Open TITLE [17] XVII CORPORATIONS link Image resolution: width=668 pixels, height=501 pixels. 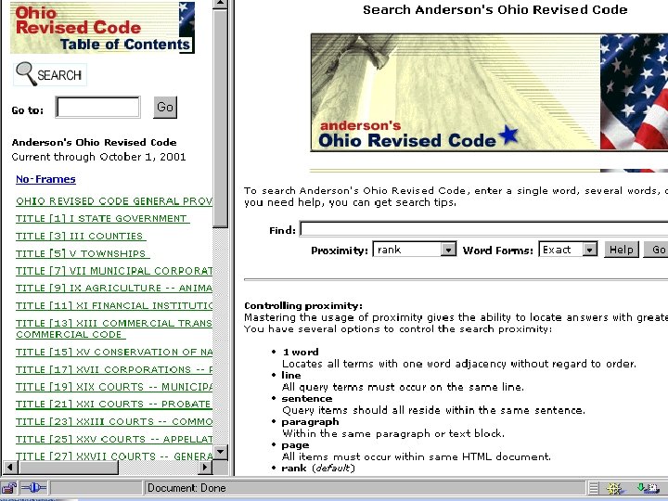click(114, 370)
